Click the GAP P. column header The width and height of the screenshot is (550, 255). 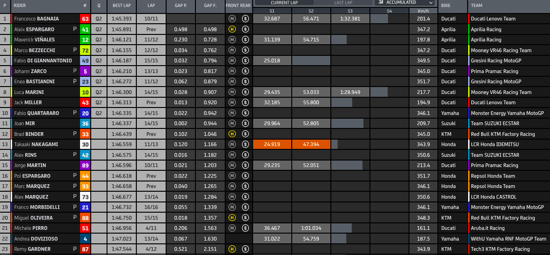pos(181,6)
